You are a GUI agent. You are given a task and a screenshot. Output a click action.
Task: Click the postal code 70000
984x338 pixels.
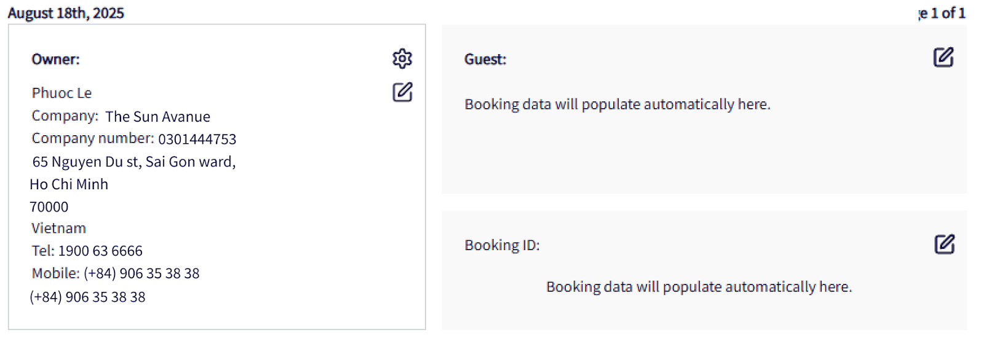tap(49, 207)
